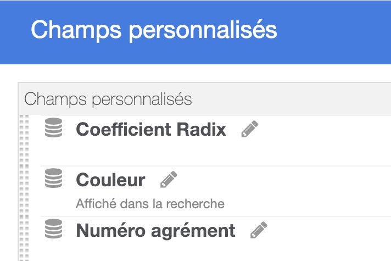Click the pencil icon next to Couleur

[x=169, y=179]
